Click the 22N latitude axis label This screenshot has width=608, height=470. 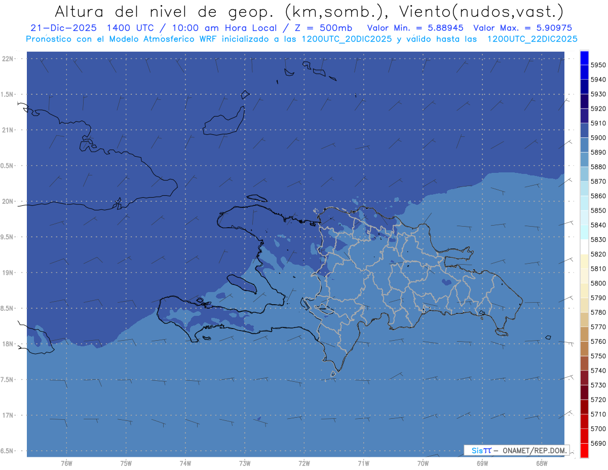pos(8,58)
